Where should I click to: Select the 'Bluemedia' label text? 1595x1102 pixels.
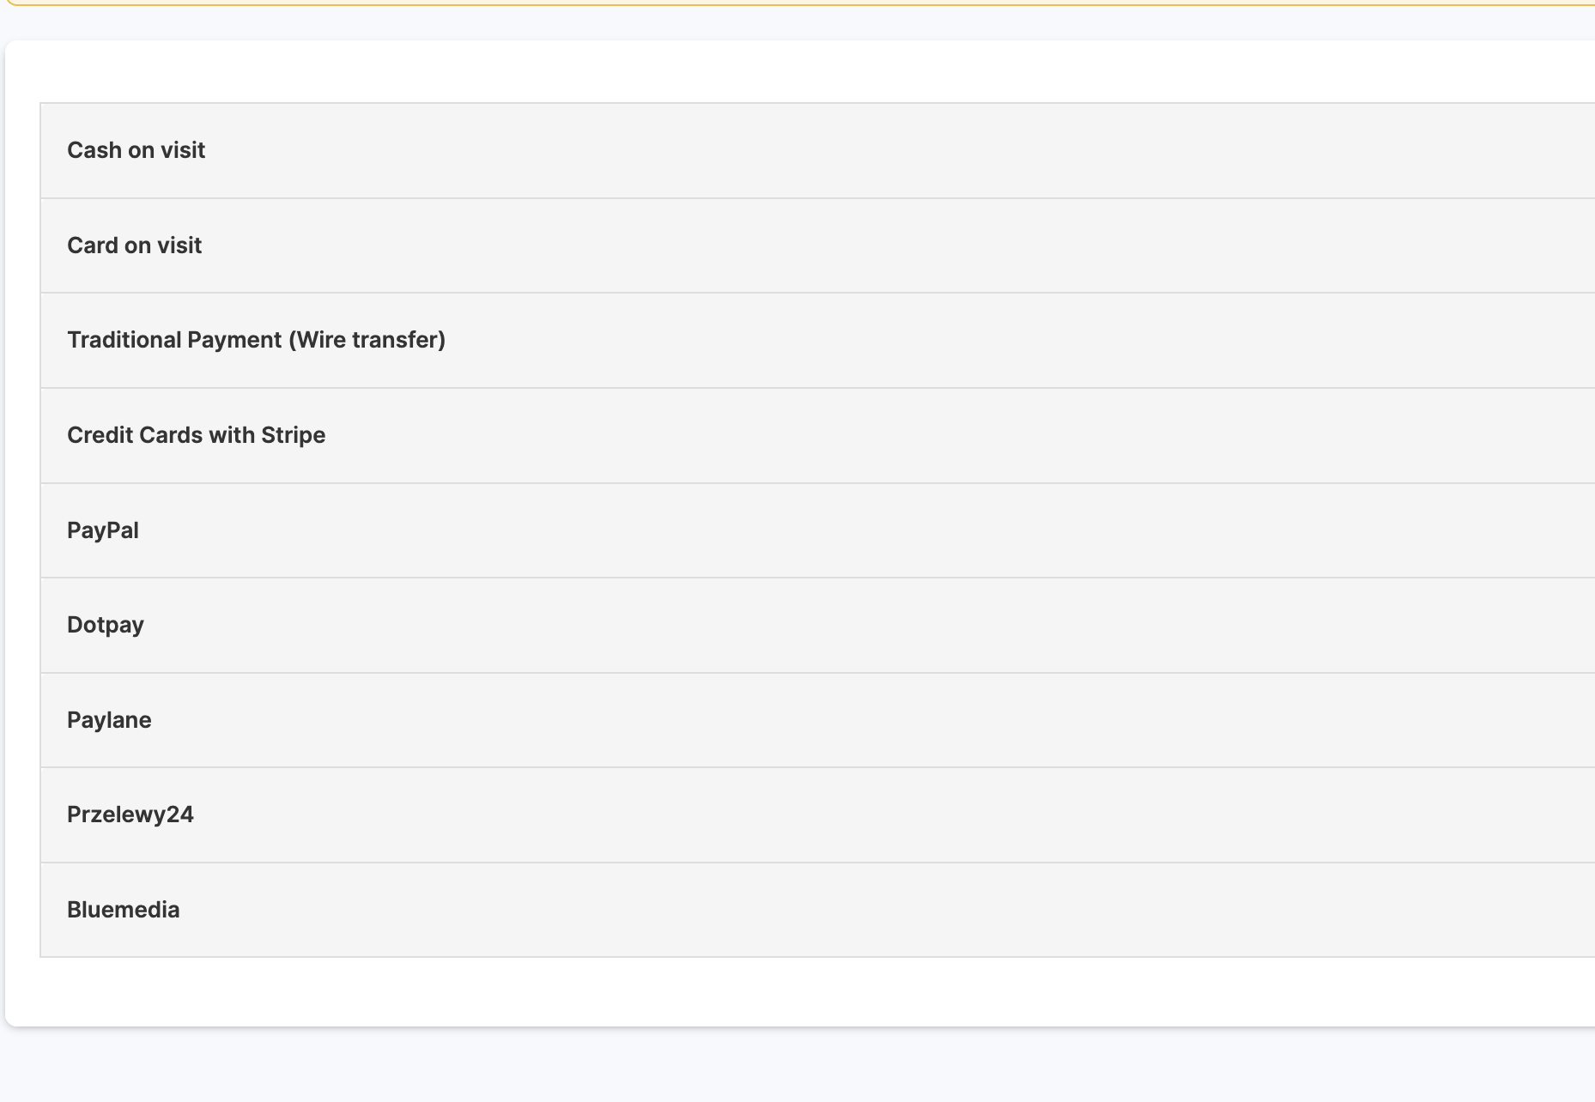124,910
